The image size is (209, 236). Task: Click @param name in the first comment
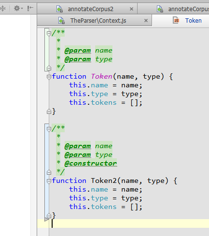point(88,51)
